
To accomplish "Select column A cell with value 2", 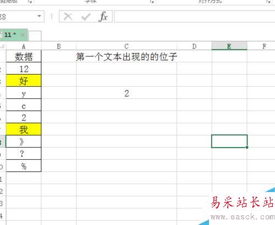I will [x=24, y=117].
